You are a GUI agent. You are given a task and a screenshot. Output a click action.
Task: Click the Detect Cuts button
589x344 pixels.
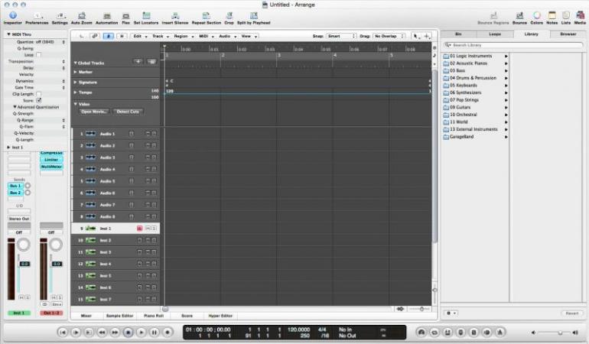128,112
